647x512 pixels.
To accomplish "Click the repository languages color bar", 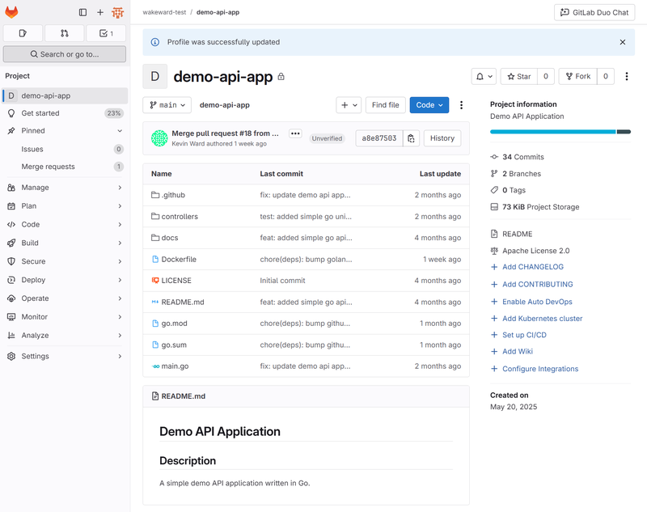I will click(x=560, y=132).
